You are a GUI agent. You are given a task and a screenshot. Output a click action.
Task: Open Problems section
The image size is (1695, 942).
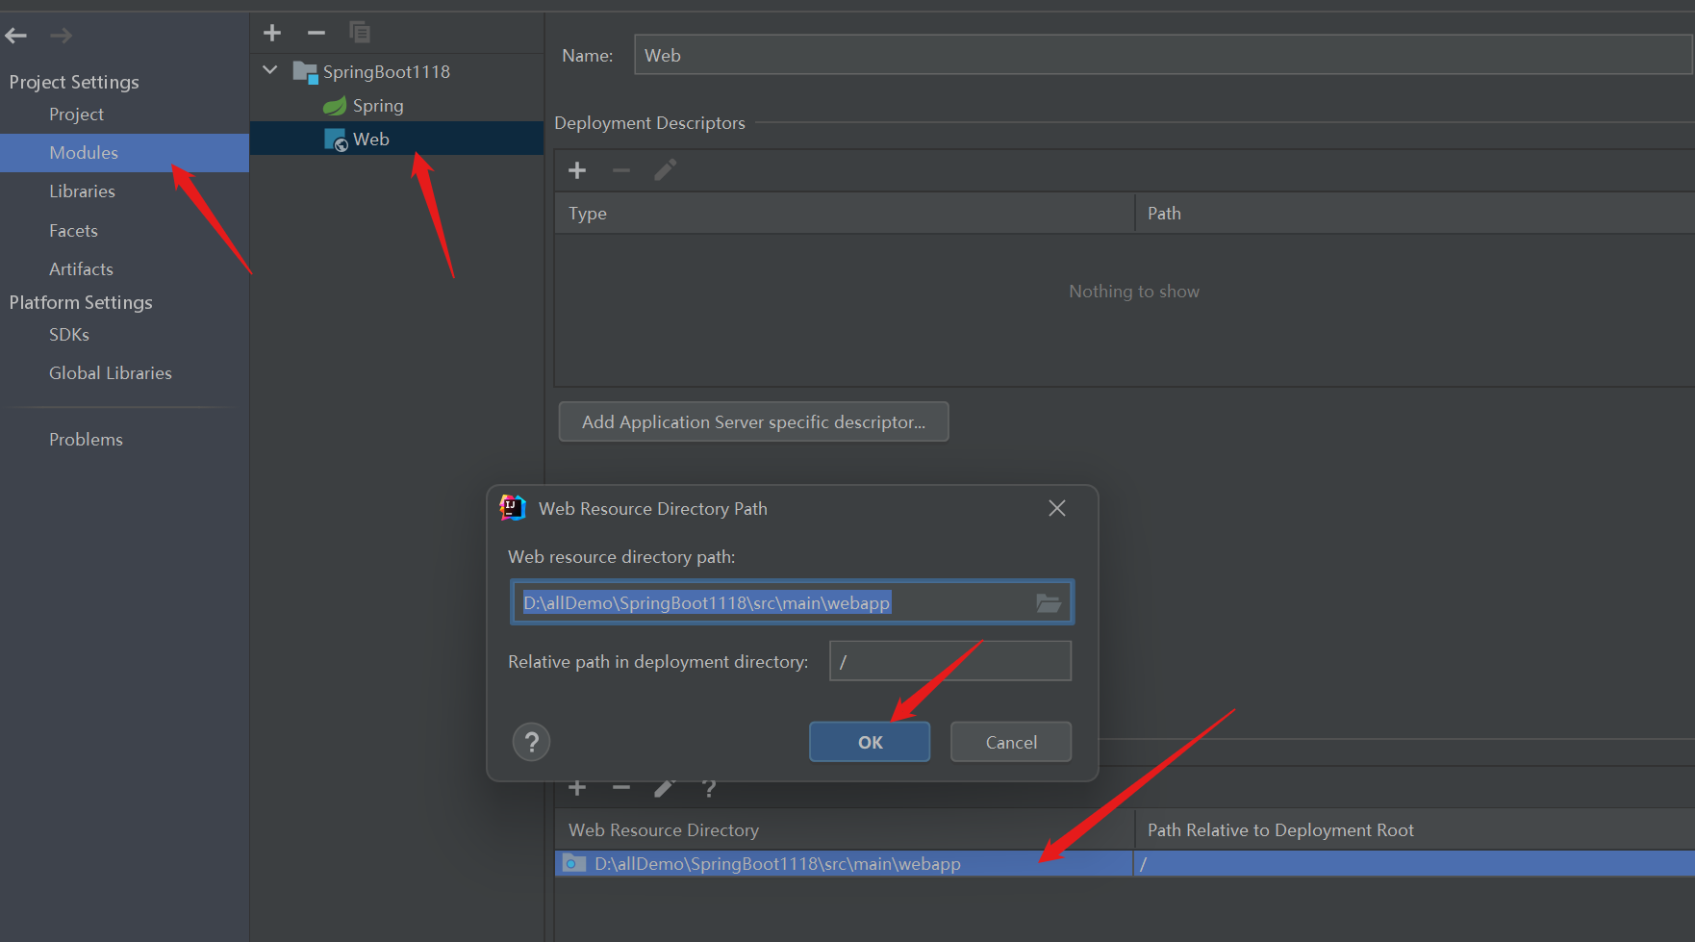[86, 440]
